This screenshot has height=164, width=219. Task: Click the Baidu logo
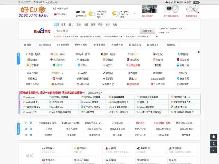coord(42,31)
